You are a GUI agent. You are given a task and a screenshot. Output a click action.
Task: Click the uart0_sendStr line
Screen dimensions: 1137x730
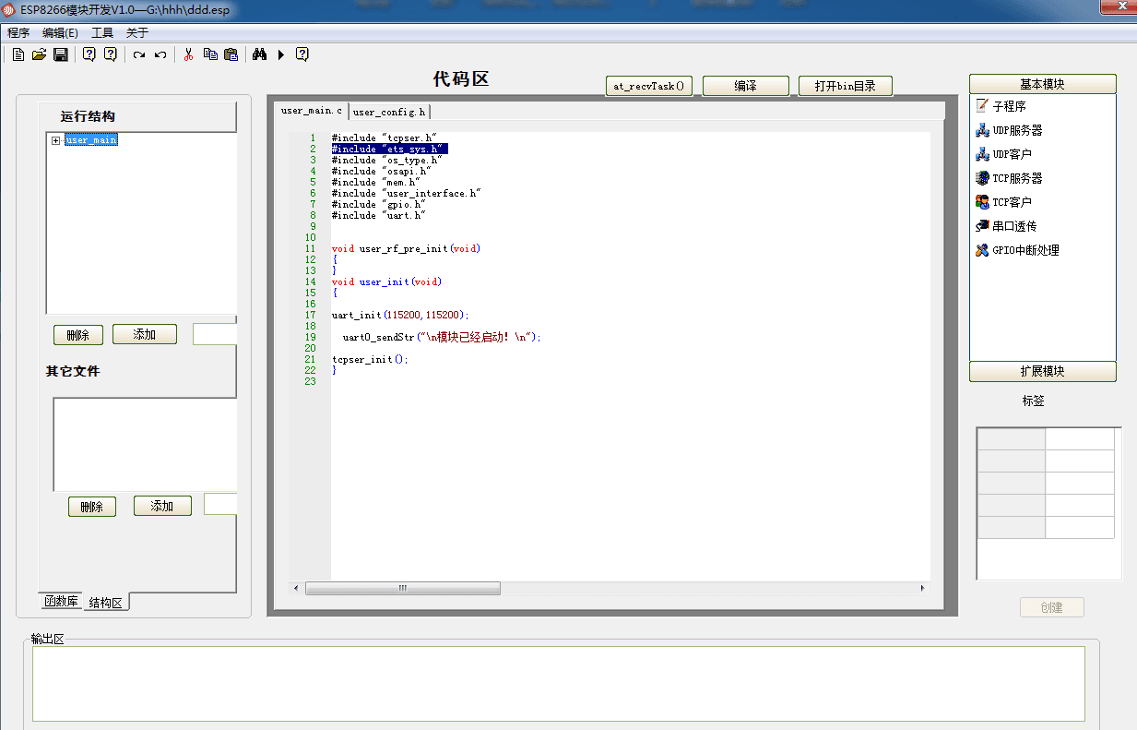[442, 337]
